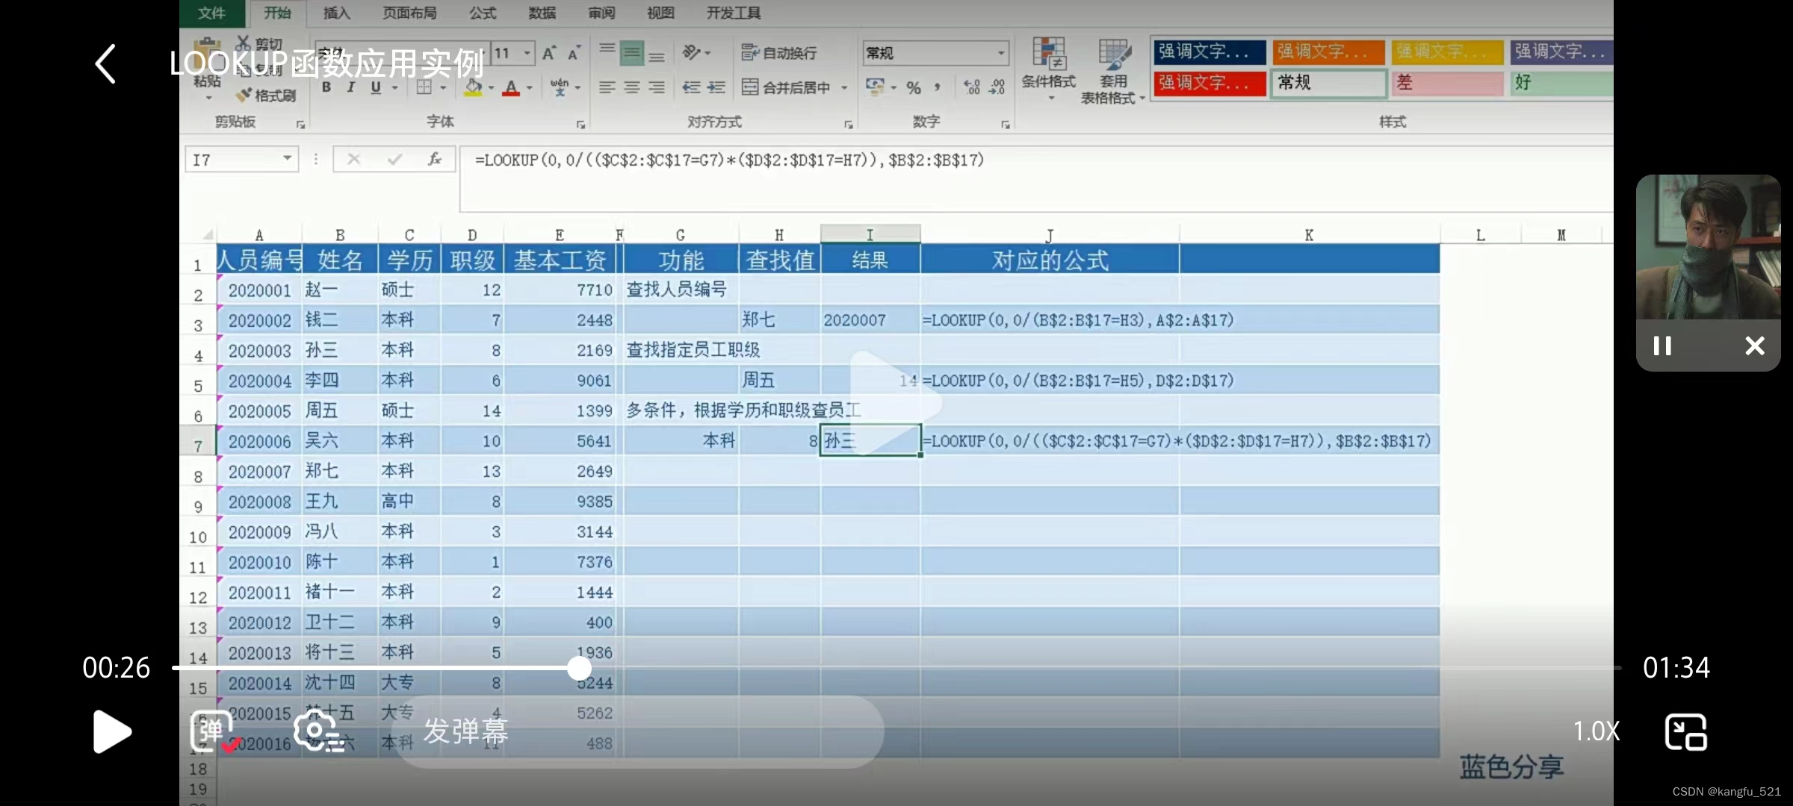Apply comma style icon
1793x806 pixels.
[937, 87]
